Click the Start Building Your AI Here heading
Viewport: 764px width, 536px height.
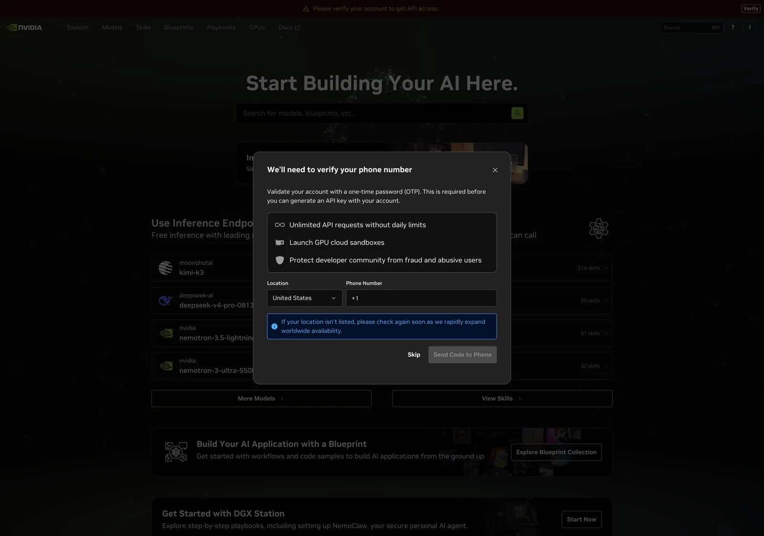coord(382,83)
